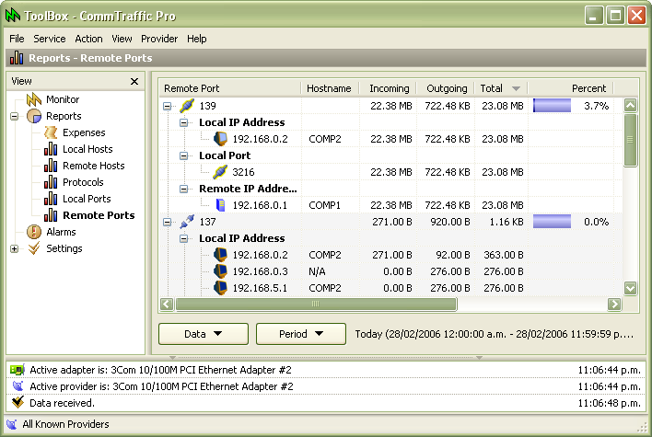The height and width of the screenshot is (437, 652).
Task: Open the Period dropdown button
Action: click(301, 334)
